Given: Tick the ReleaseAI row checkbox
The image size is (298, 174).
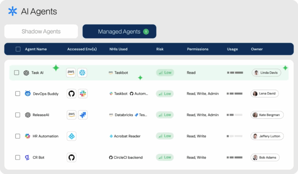Looking at the screenshot, I should [x=17, y=115].
